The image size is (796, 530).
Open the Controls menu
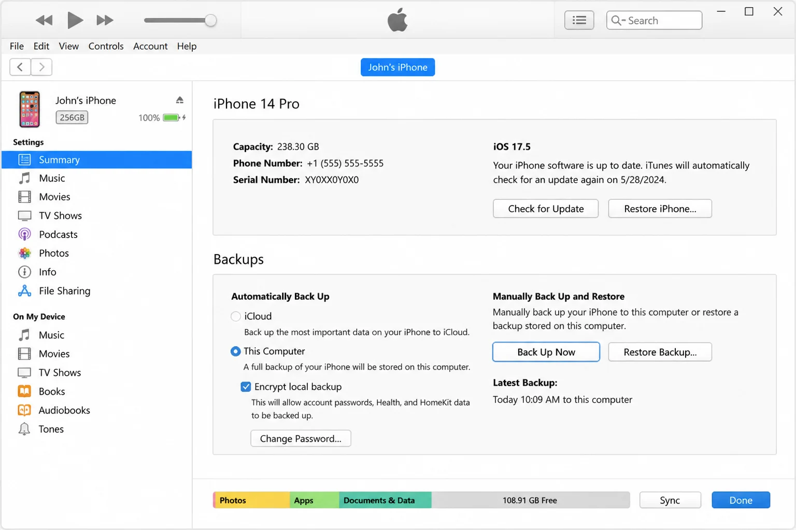(106, 46)
